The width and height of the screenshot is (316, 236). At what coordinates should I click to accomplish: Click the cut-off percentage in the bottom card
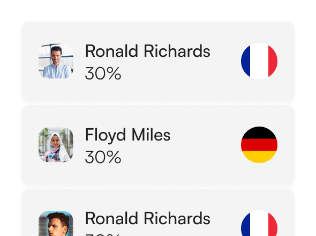(x=103, y=235)
